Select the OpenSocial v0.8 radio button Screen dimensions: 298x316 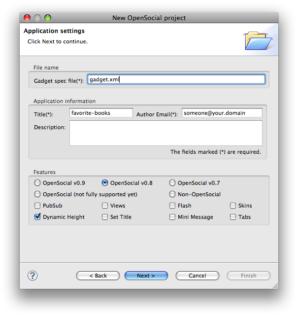pyautogui.click(x=105, y=183)
